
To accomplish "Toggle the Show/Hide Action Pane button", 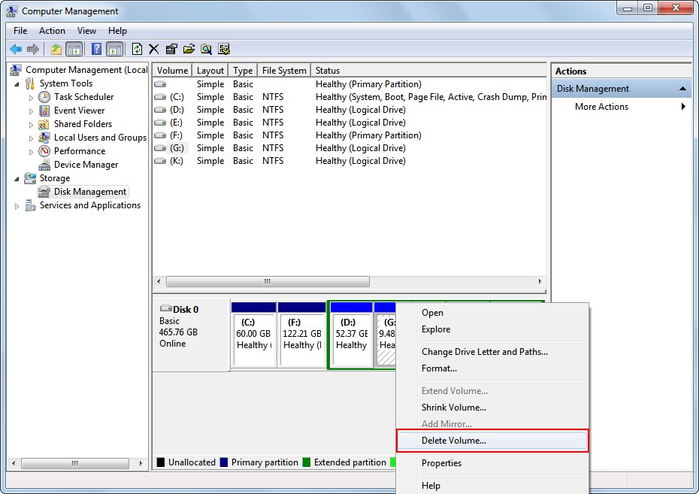I will [115, 49].
